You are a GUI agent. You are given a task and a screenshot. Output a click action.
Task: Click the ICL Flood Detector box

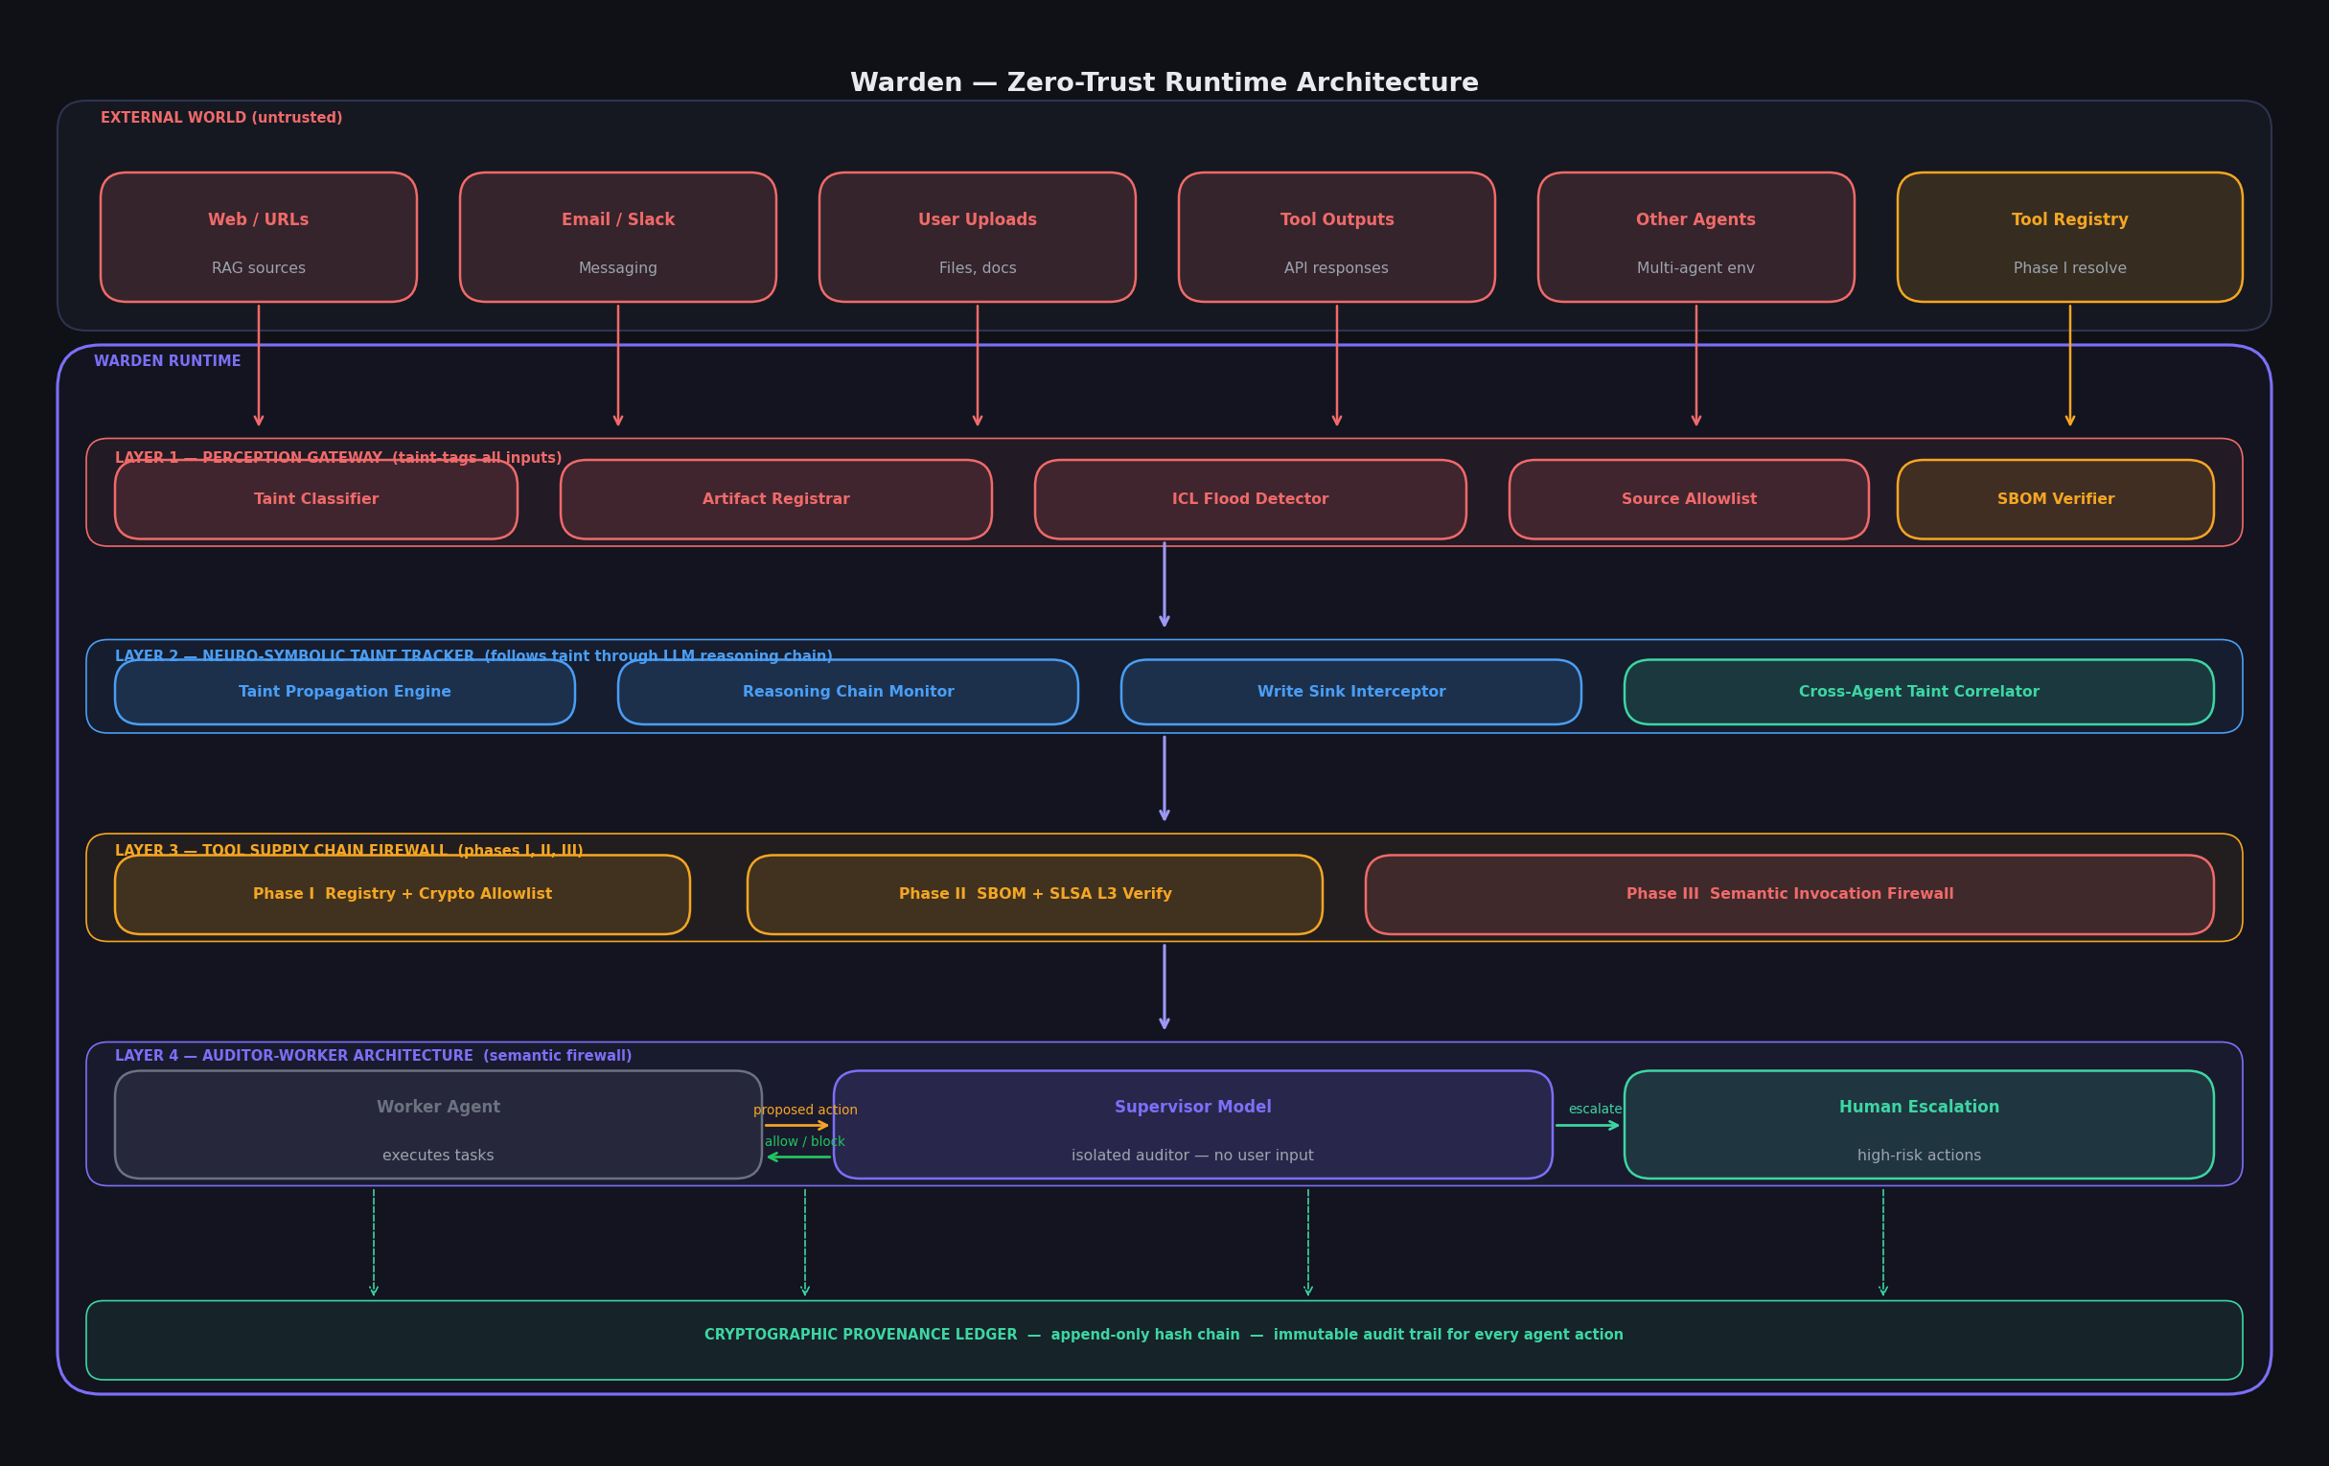point(1250,500)
